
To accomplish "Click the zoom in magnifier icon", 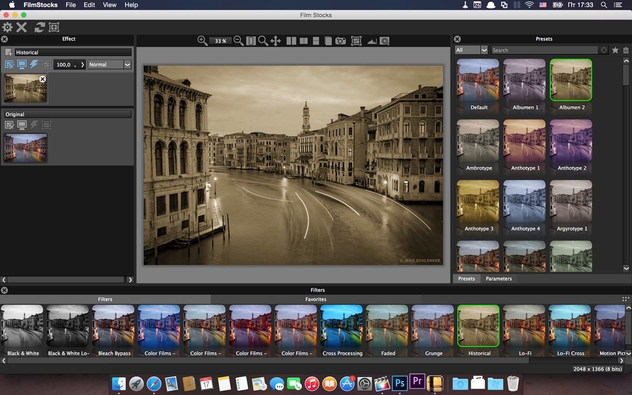I will coord(203,41).
